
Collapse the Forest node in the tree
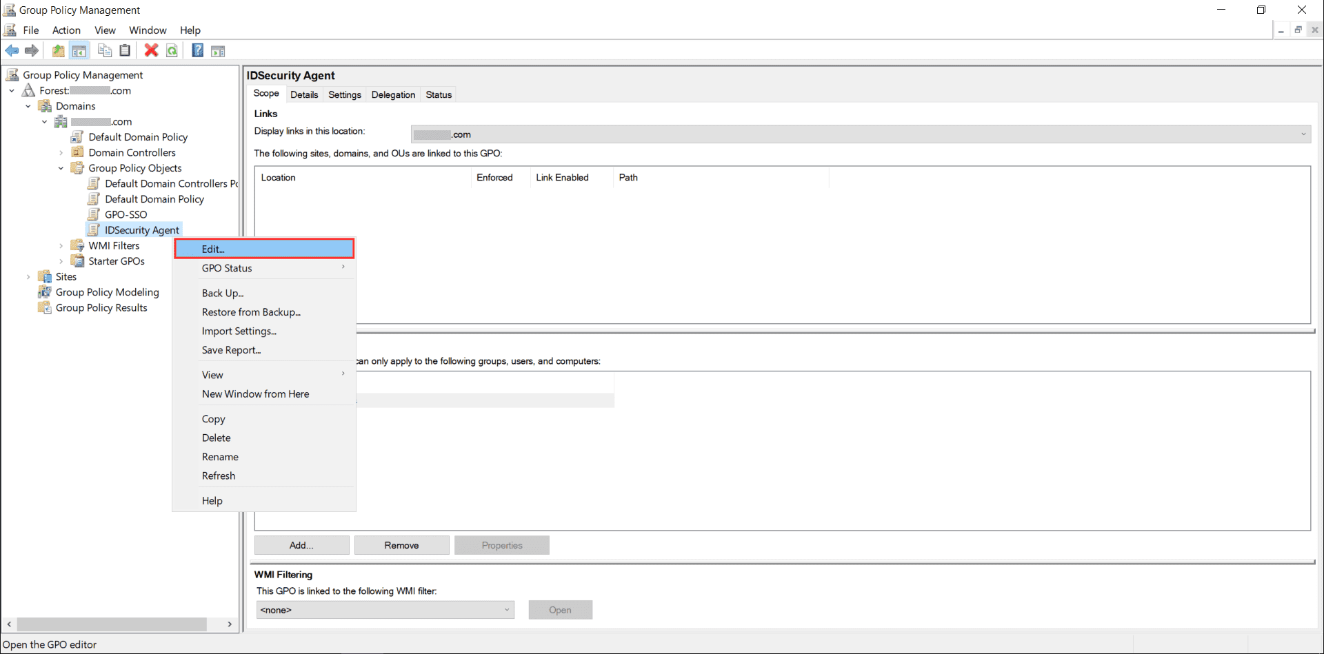(12, 90)
